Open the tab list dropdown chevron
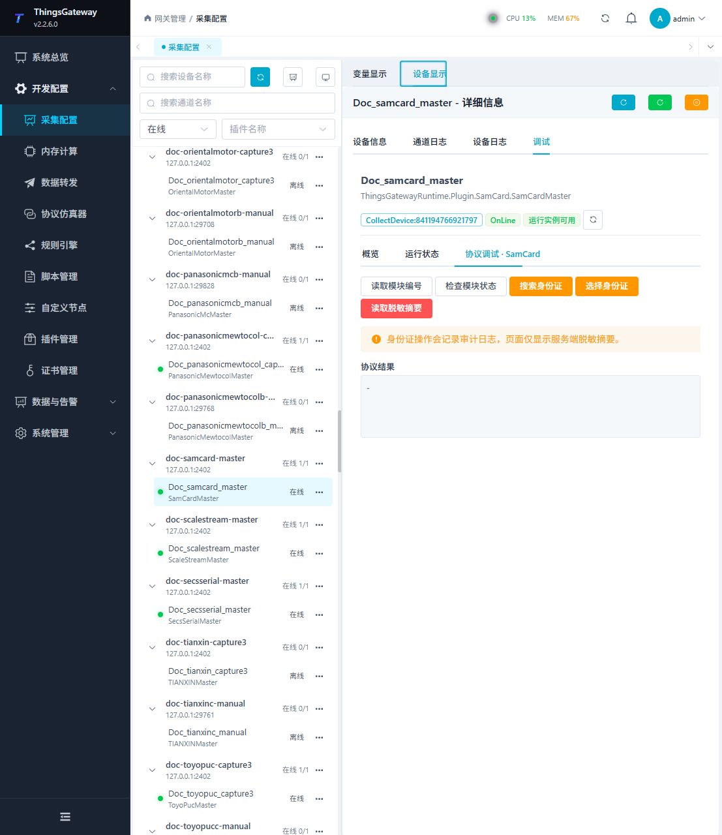This screenshot has height=835, width=722. (710, 47)
